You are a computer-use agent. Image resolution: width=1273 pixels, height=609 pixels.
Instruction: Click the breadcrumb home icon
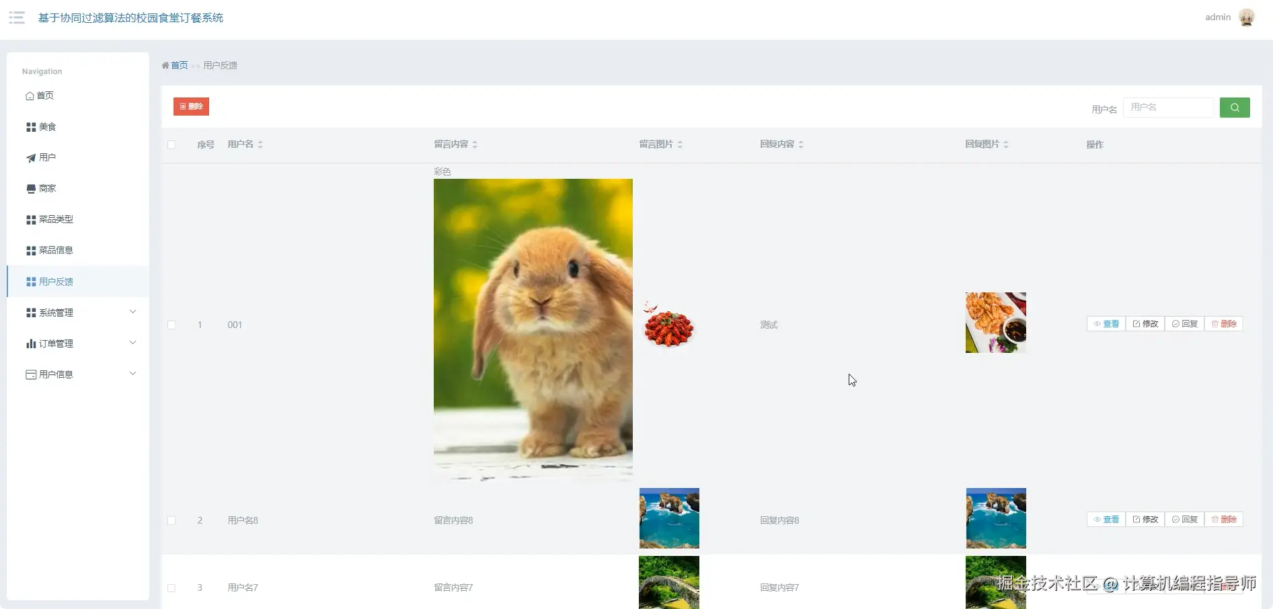(165, 65)
